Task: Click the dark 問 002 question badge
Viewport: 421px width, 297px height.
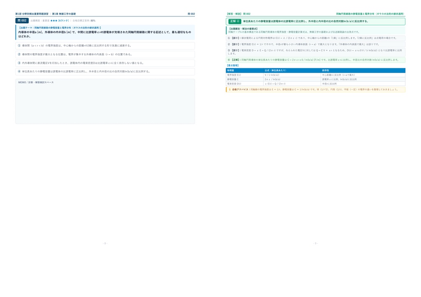Action: click(x=22, y=21)
